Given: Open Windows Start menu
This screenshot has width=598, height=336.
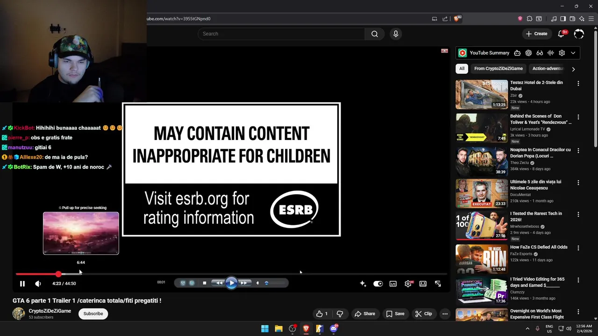Looking at the screenshot, I should [265, 329].
